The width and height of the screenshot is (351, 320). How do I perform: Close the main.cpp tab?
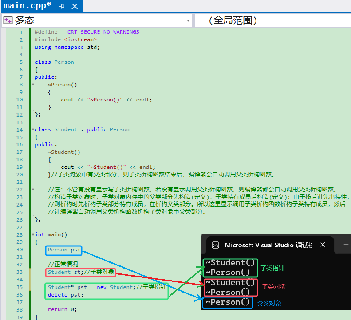(75, 6)
